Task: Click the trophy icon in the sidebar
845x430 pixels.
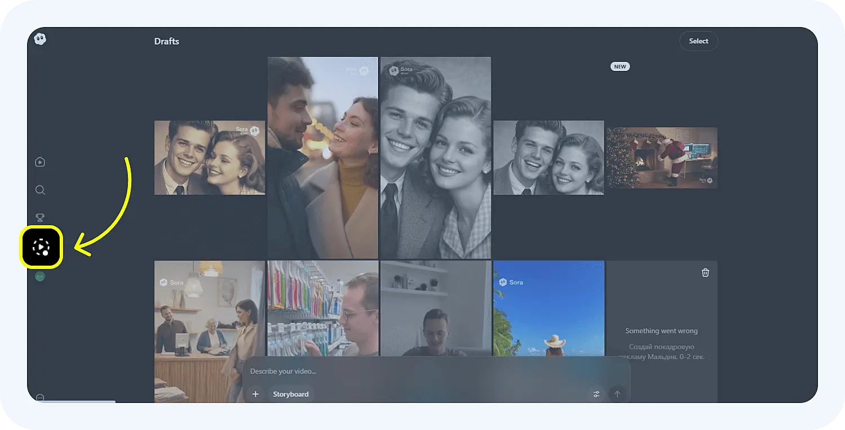Action: (x=40, y=217)
